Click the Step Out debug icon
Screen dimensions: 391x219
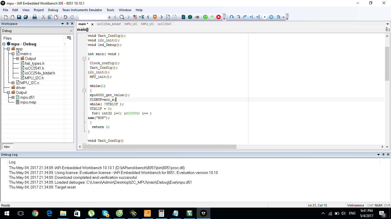(x=245, y=17)
